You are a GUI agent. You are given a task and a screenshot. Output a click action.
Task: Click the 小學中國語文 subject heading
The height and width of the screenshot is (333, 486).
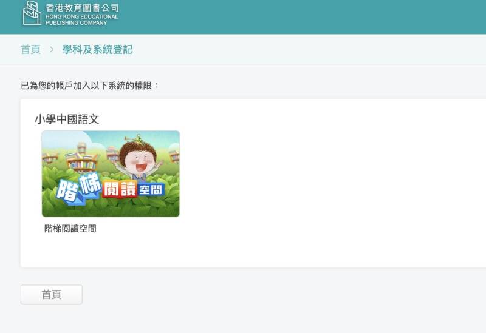67,119
